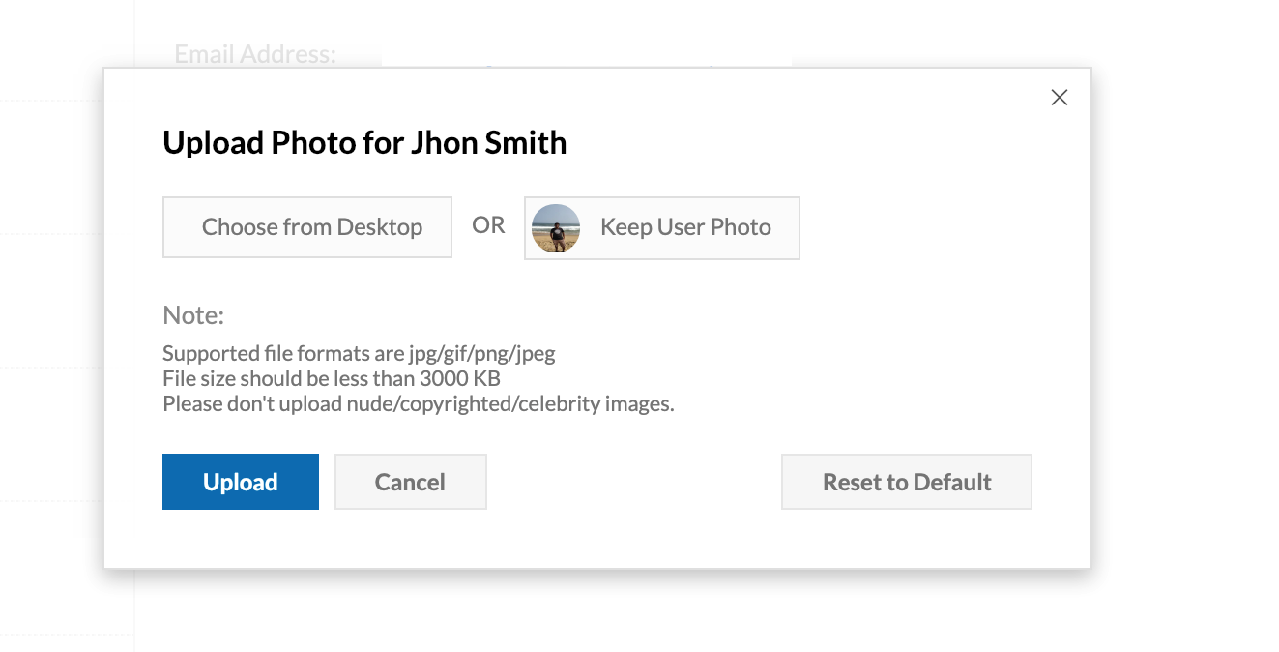Click the nude/copyrighted/celebrity images warning
Viewport: 1279px width, 652px height.
419,403
